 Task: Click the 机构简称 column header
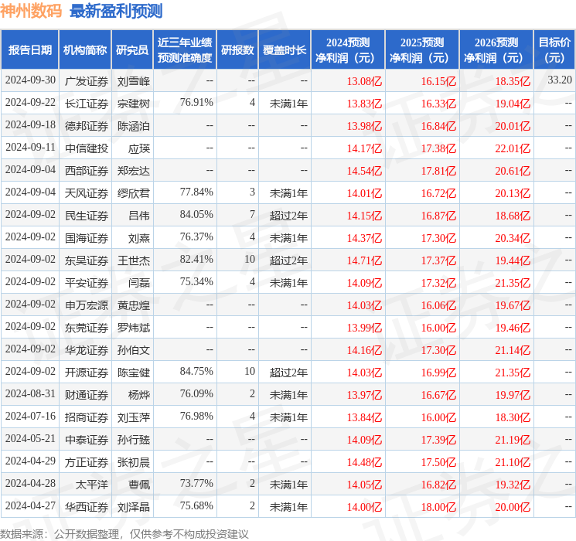(85, 50)
